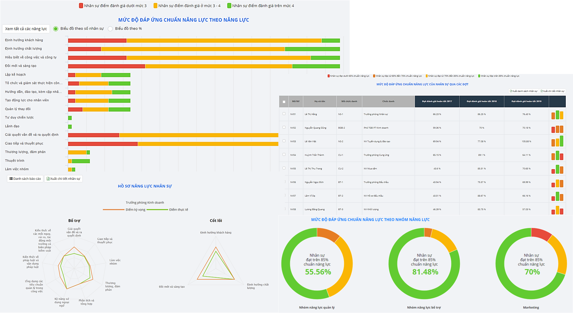Click the mini bar chart icon in Lê Thị Thu Trang's row
Screen dimensions: 573x313
557,169
